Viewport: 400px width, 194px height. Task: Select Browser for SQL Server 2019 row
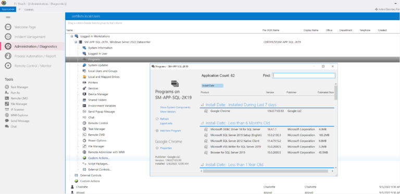click(267, 152)
